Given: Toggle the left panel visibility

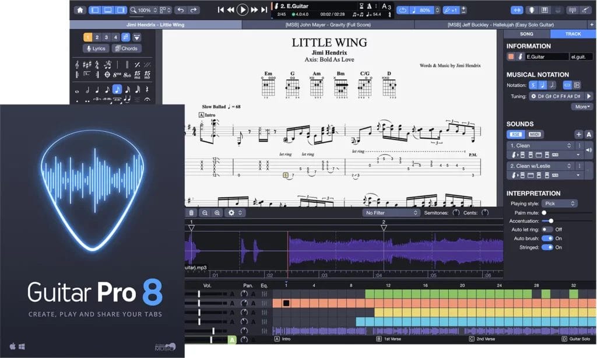Looking at the screenshot, I should tap(95, 10).
